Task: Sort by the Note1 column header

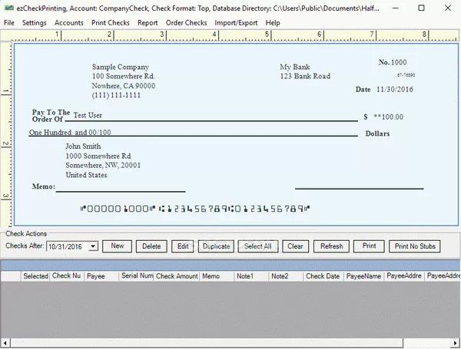Action: click(251, 276)
